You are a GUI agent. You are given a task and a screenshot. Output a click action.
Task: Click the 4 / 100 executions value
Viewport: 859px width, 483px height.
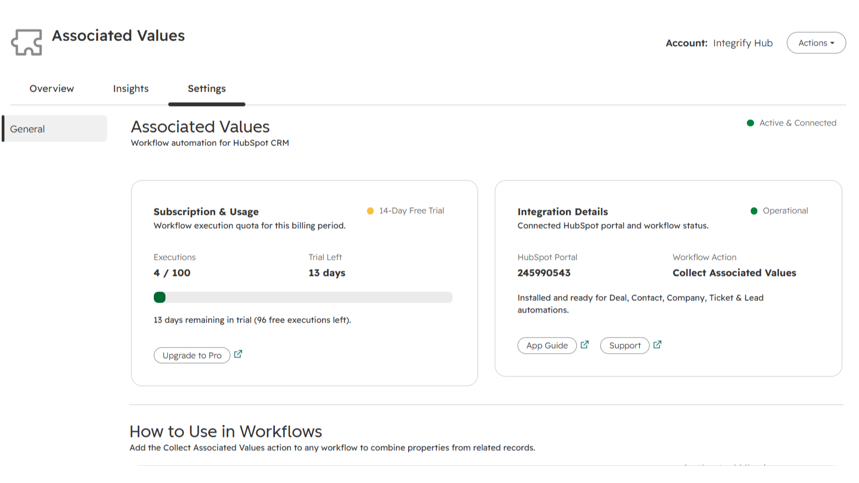(x=172, y=273)
